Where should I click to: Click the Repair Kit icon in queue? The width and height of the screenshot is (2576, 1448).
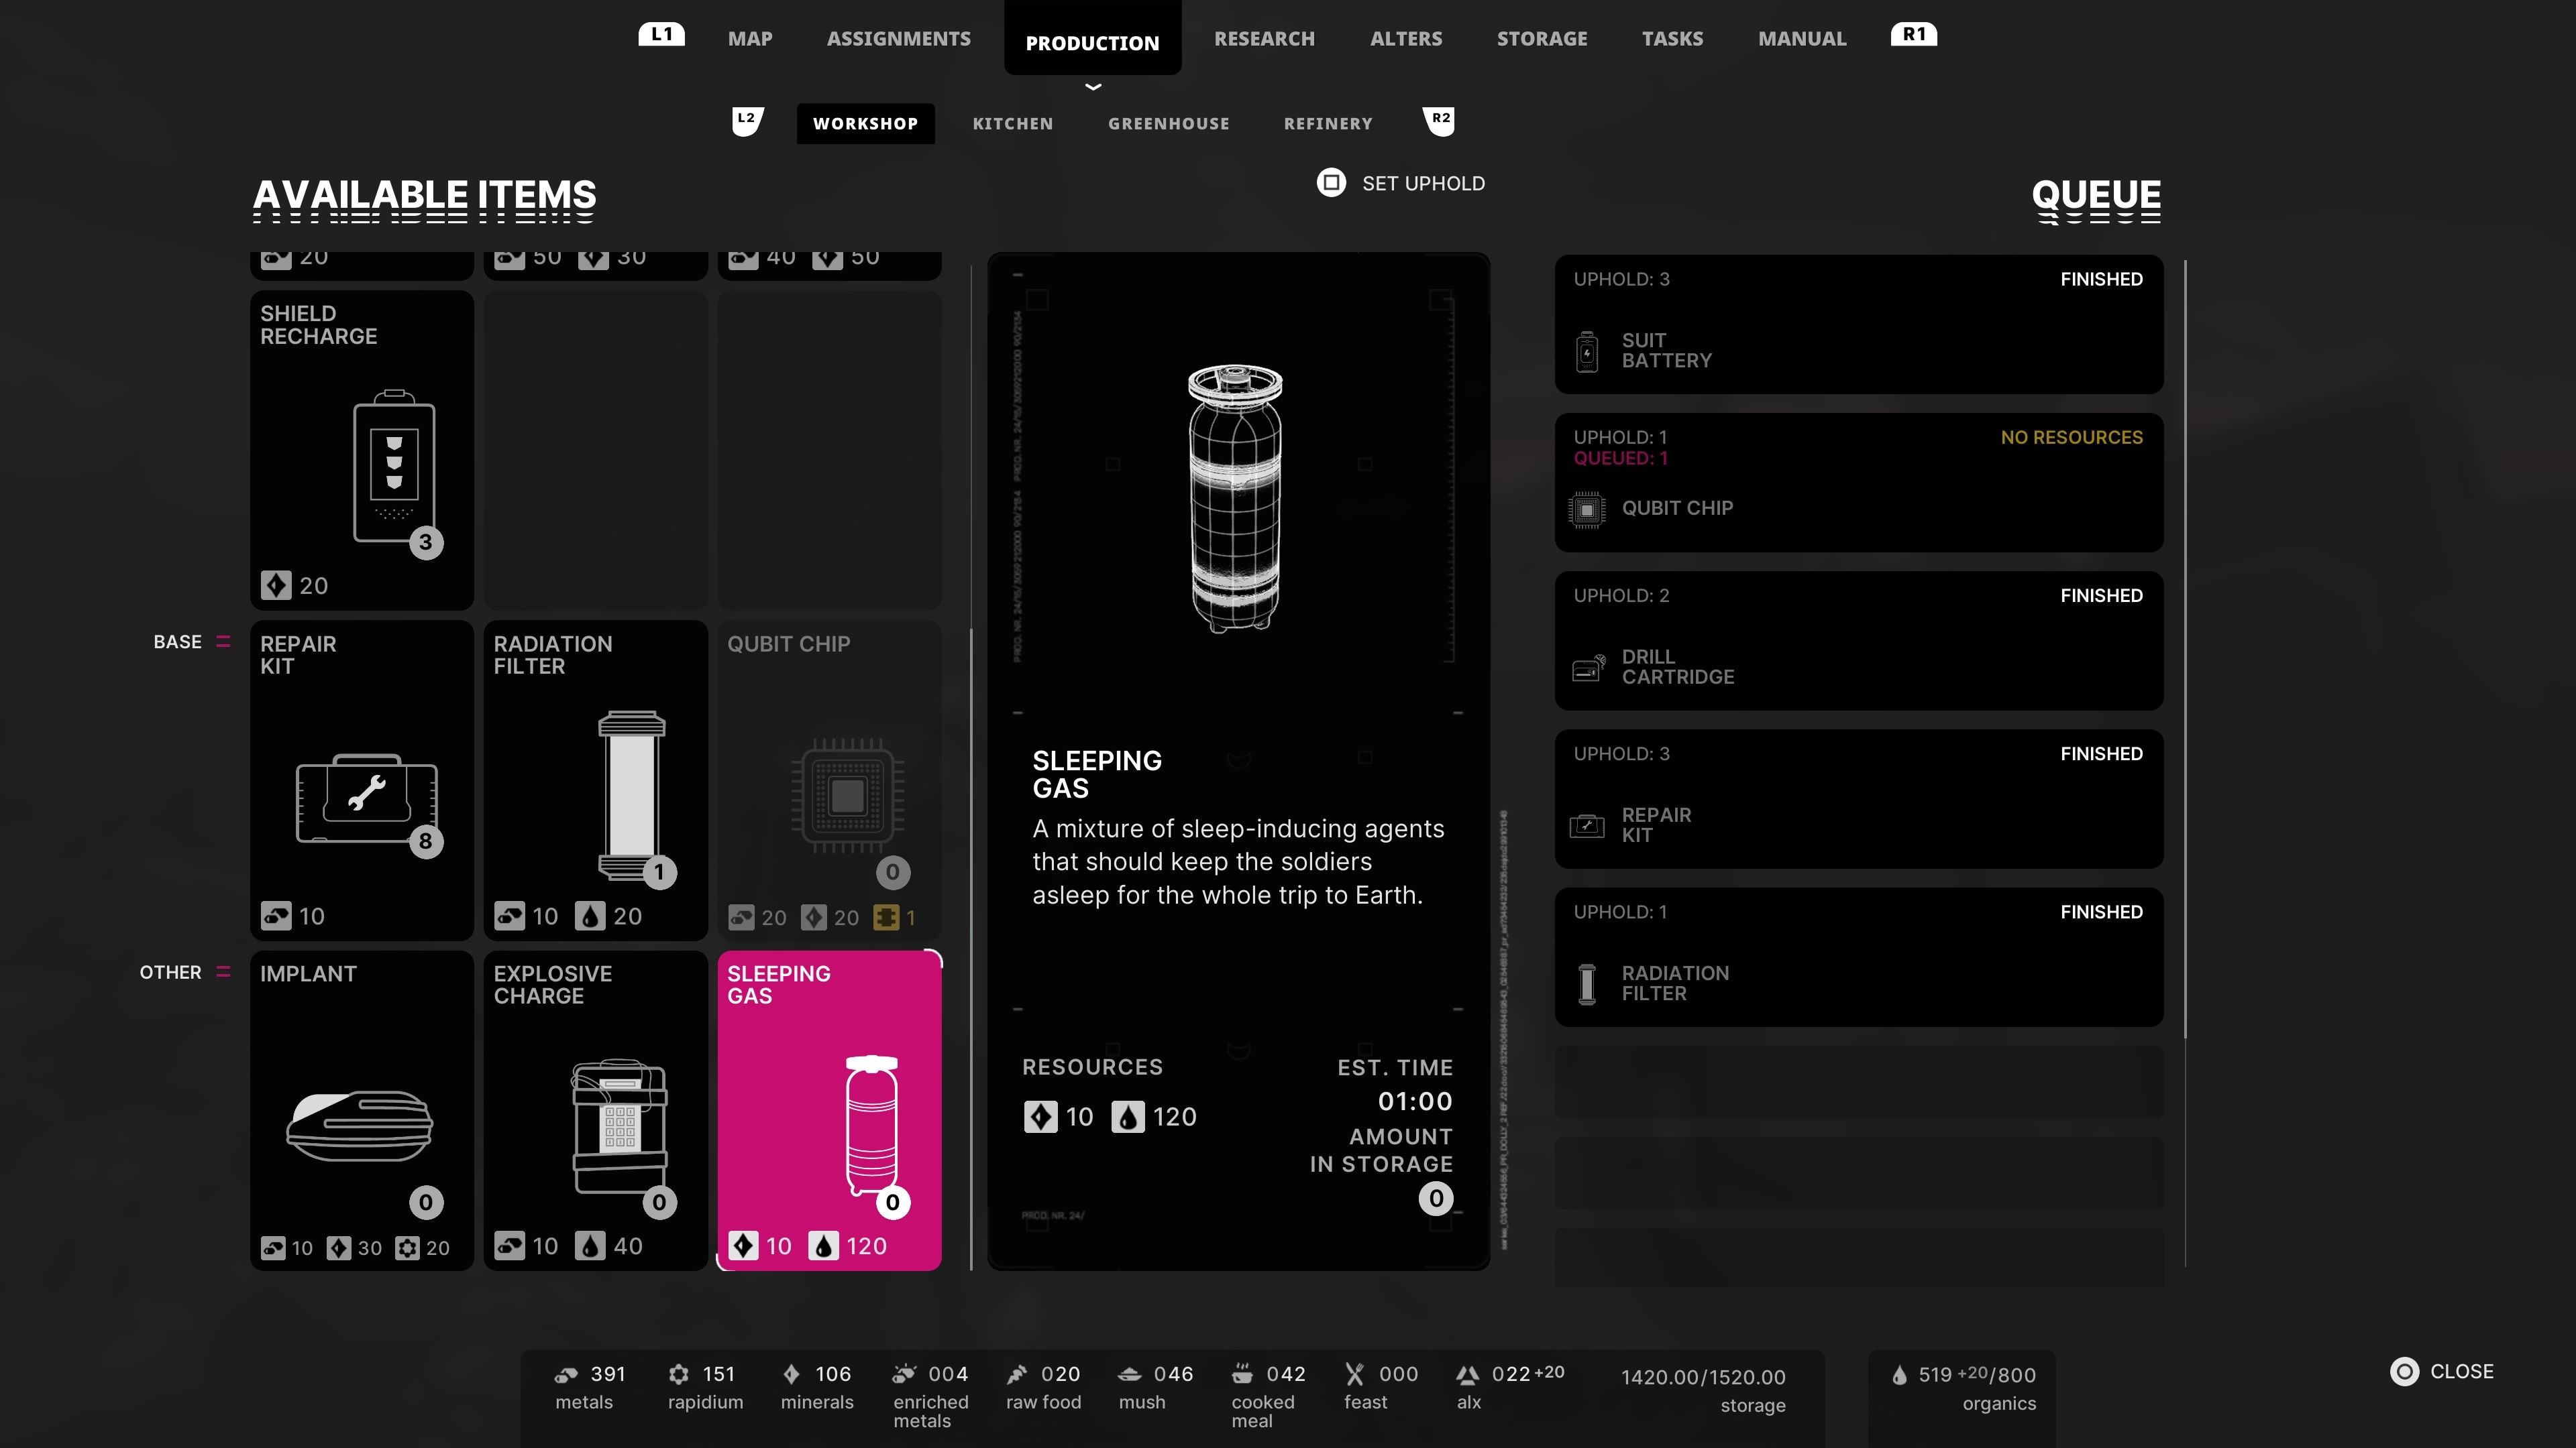(1587, 825)
